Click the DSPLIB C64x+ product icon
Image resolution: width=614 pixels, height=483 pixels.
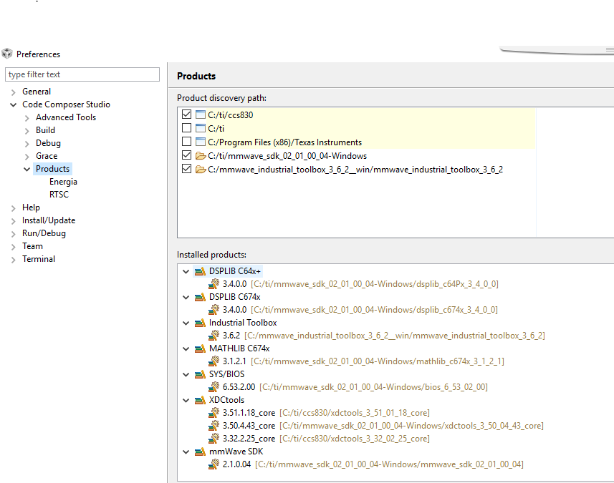click(x=200, y=271)
